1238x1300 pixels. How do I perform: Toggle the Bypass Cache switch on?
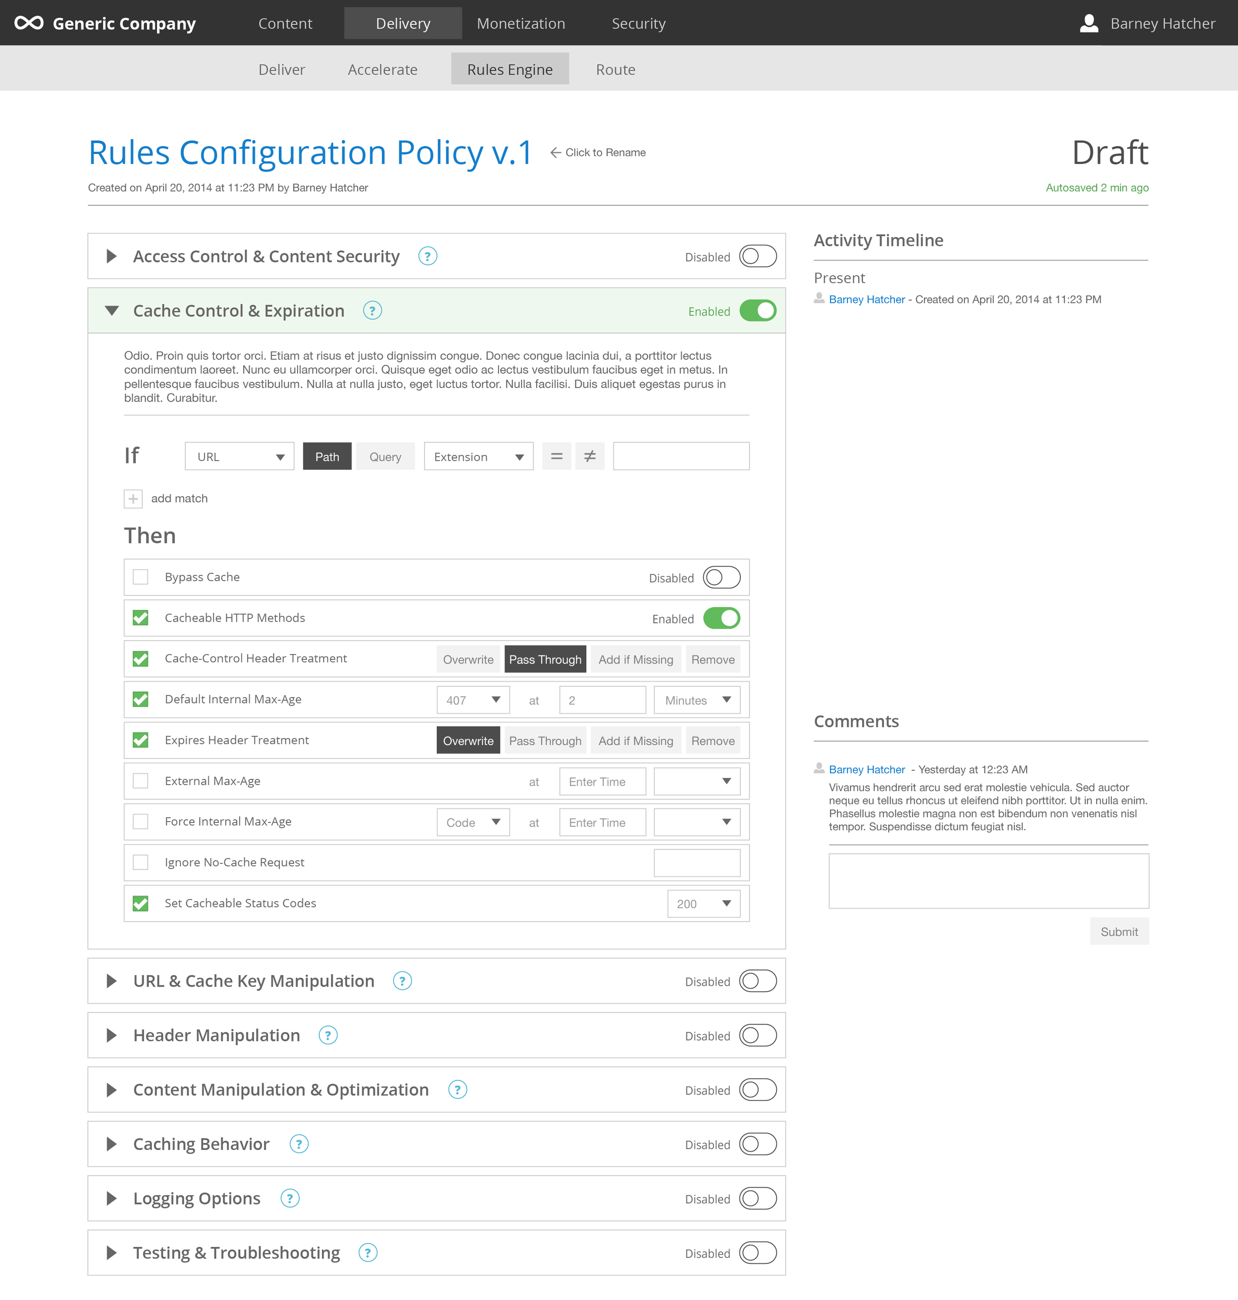tap(722, 578)
